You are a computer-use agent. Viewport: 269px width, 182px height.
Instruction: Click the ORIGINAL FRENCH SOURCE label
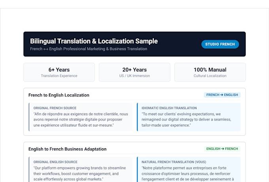(55, 108)
